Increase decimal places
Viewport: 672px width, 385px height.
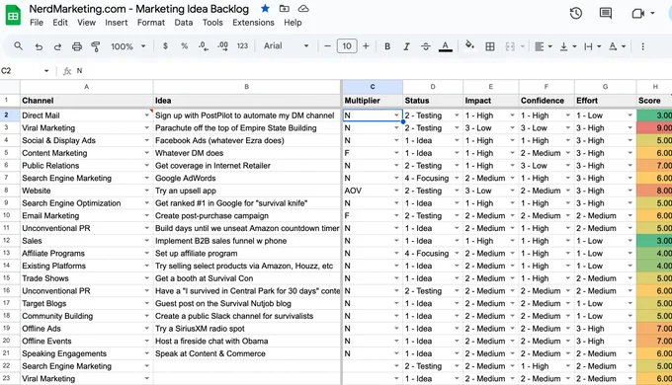[x=223, y=46]
